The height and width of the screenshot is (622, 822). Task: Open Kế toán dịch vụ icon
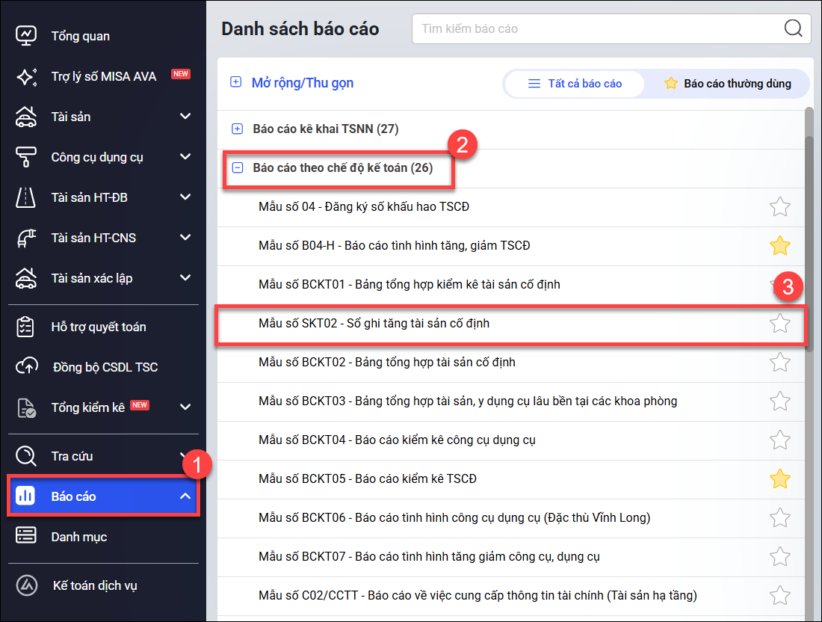(x=26, y=585)
